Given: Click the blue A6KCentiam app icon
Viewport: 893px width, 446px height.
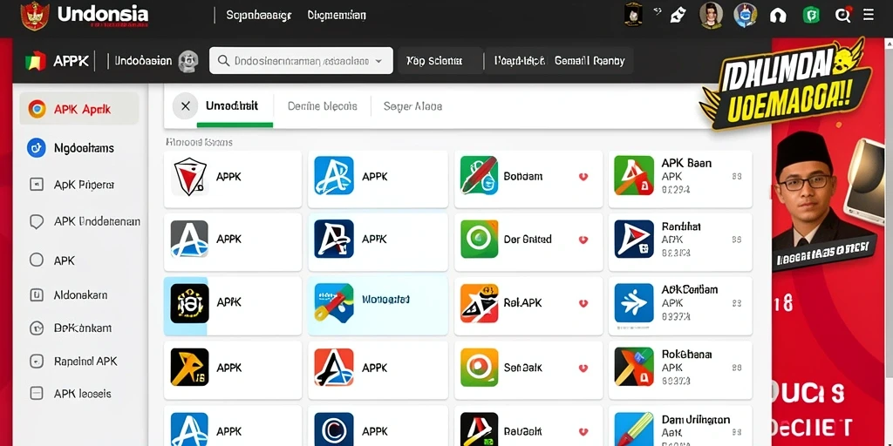Looking at the screenshot, I should click(634, 303).
